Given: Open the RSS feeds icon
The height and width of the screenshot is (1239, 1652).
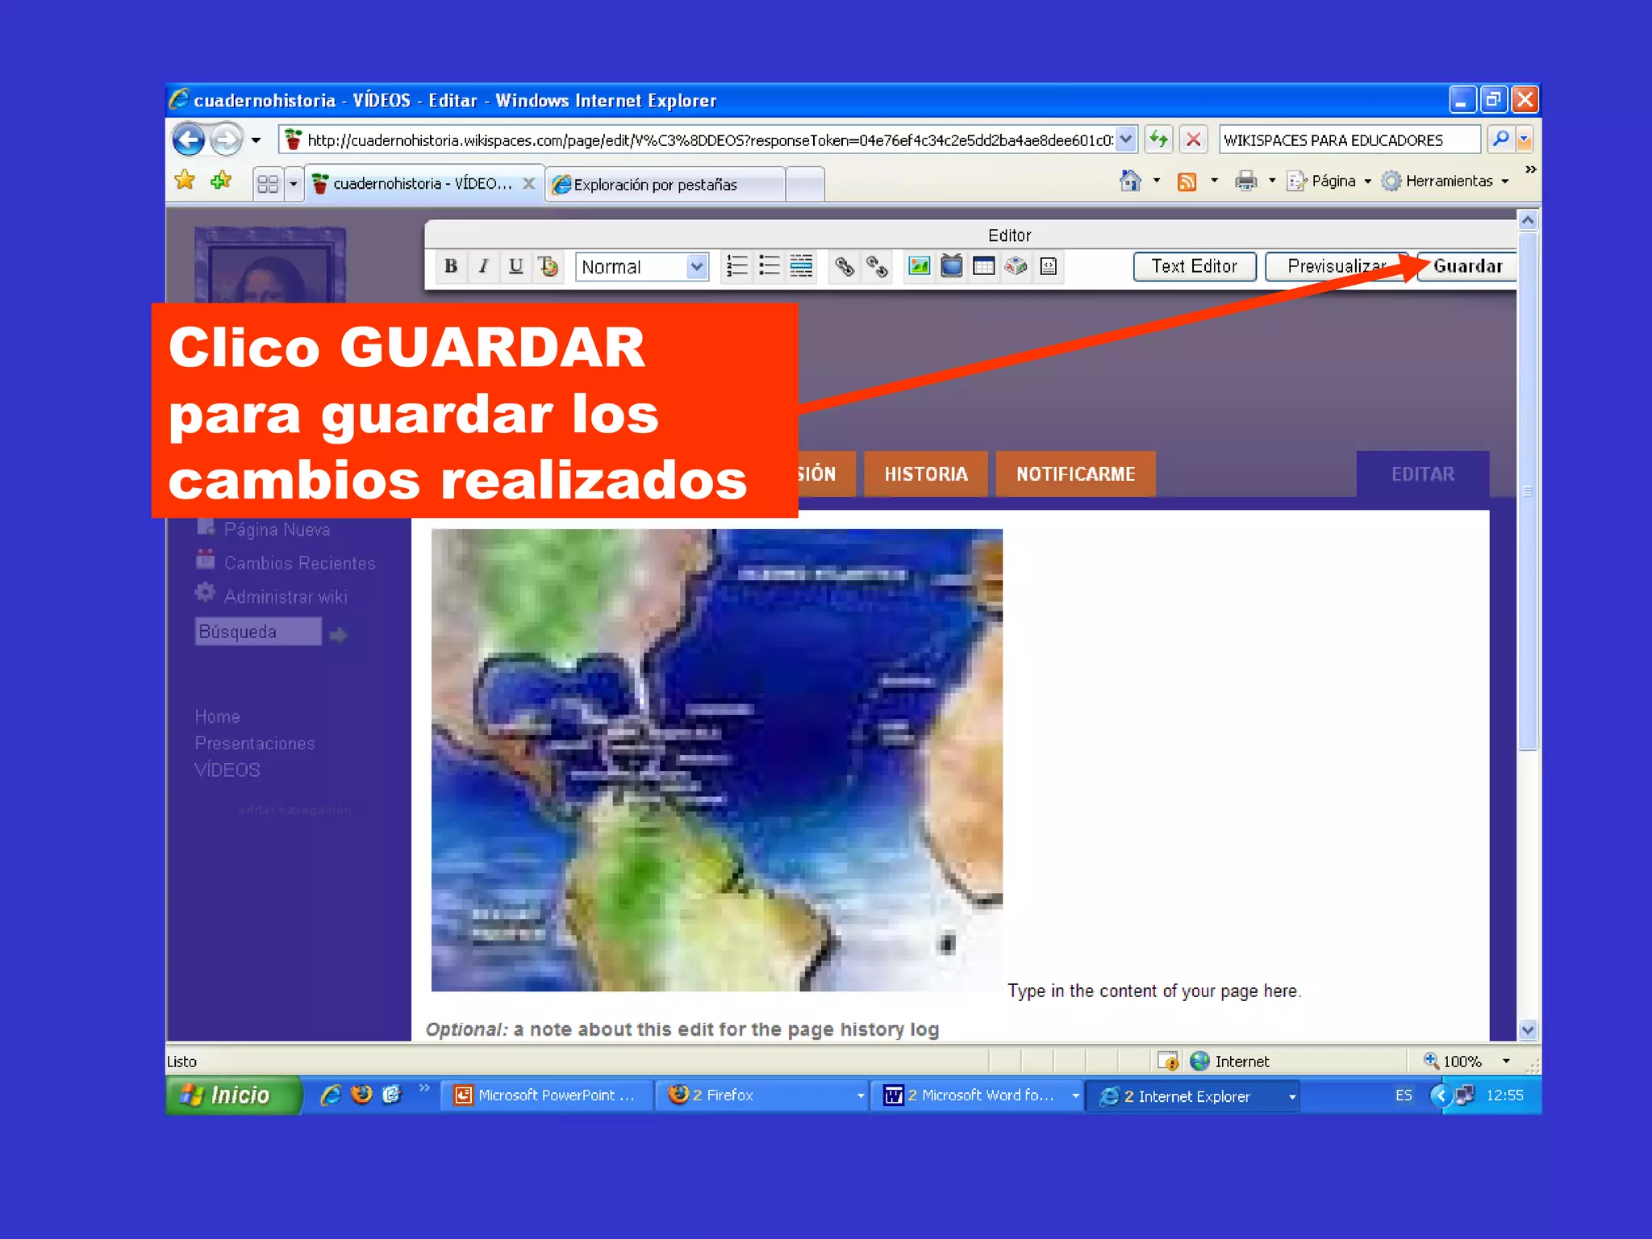Looking at the screenshot, I should [x=1187, y=181].
